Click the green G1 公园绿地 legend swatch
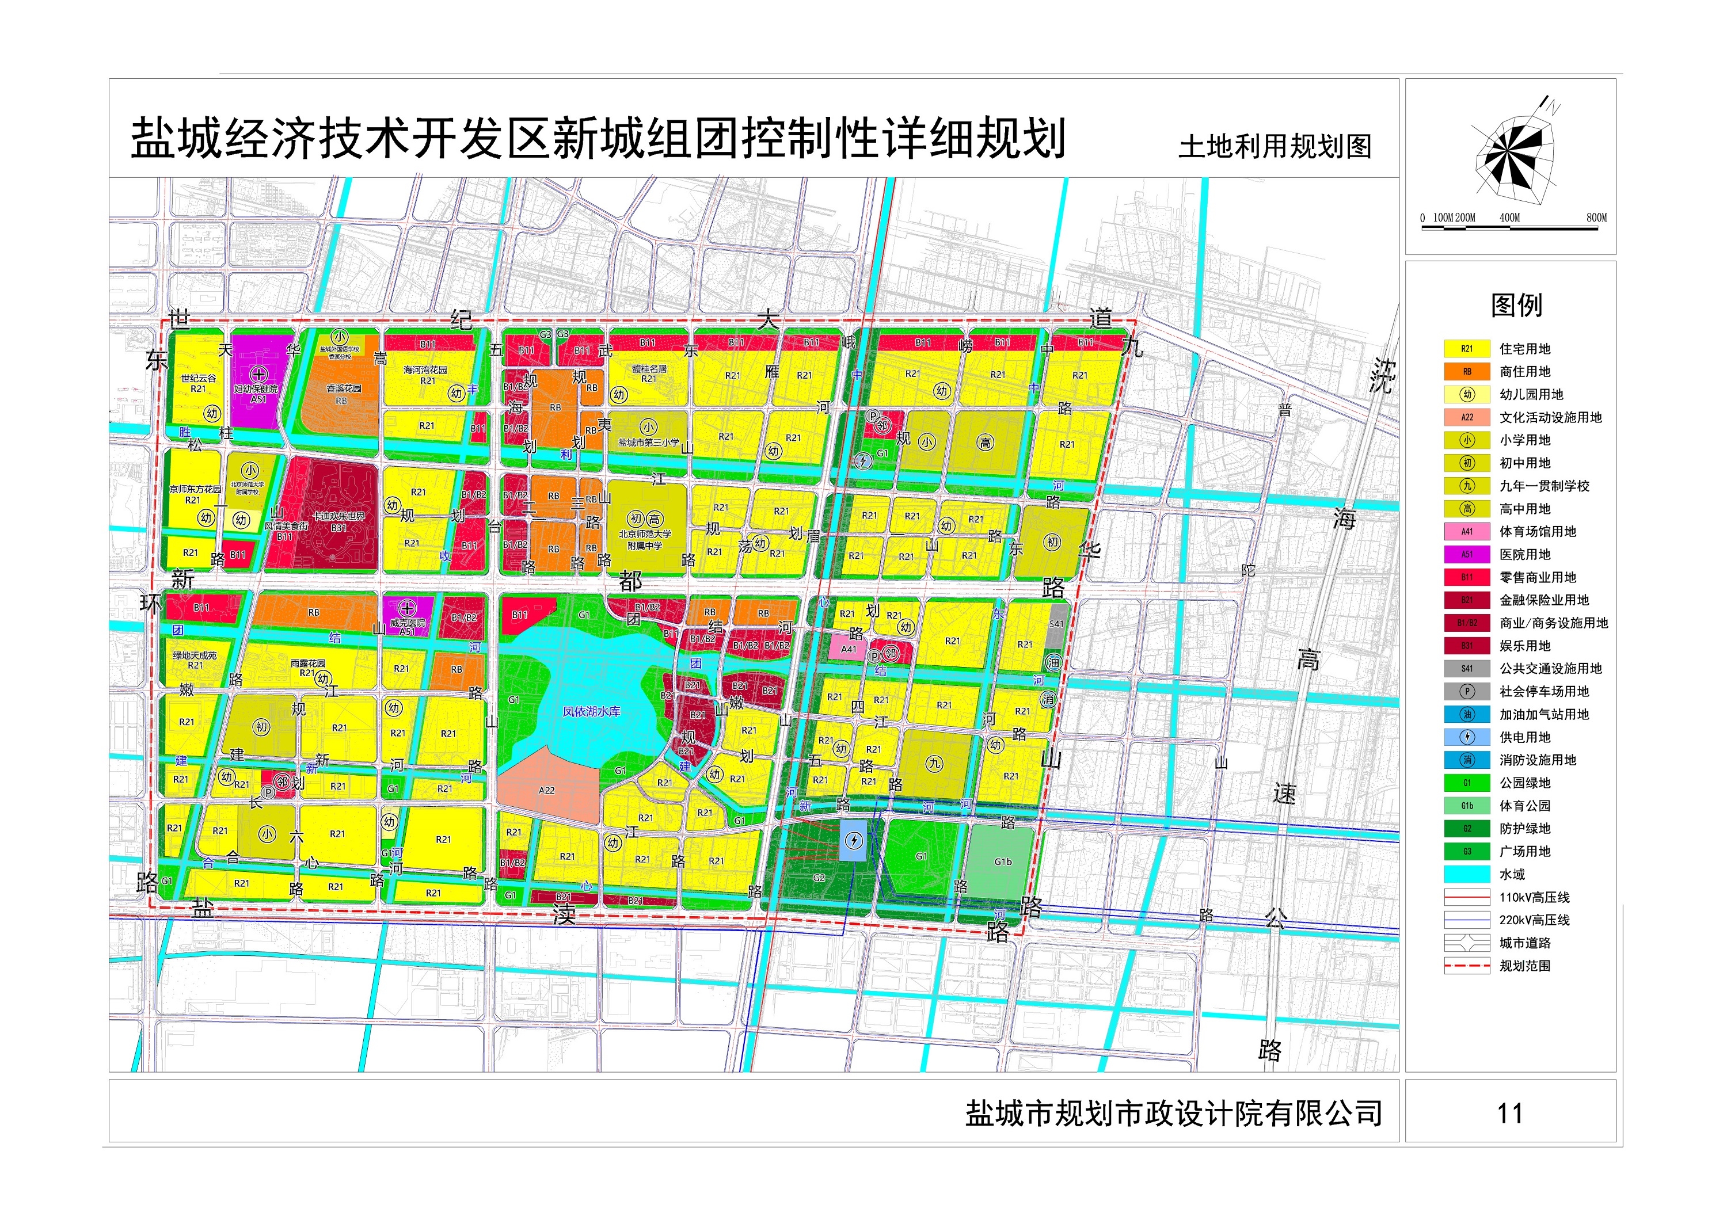 click(x=1467, y=783)
